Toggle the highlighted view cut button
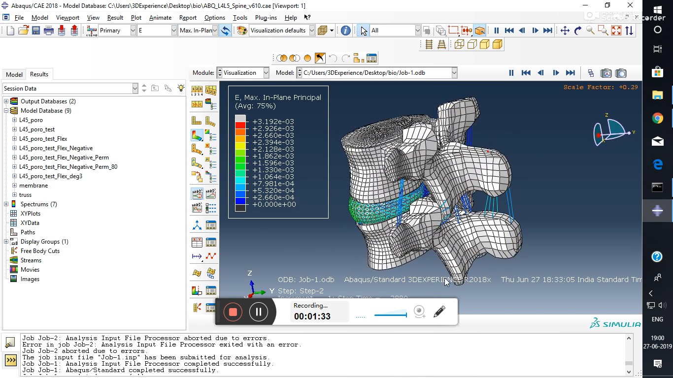673x378 pixels. (x=480, y=31)
